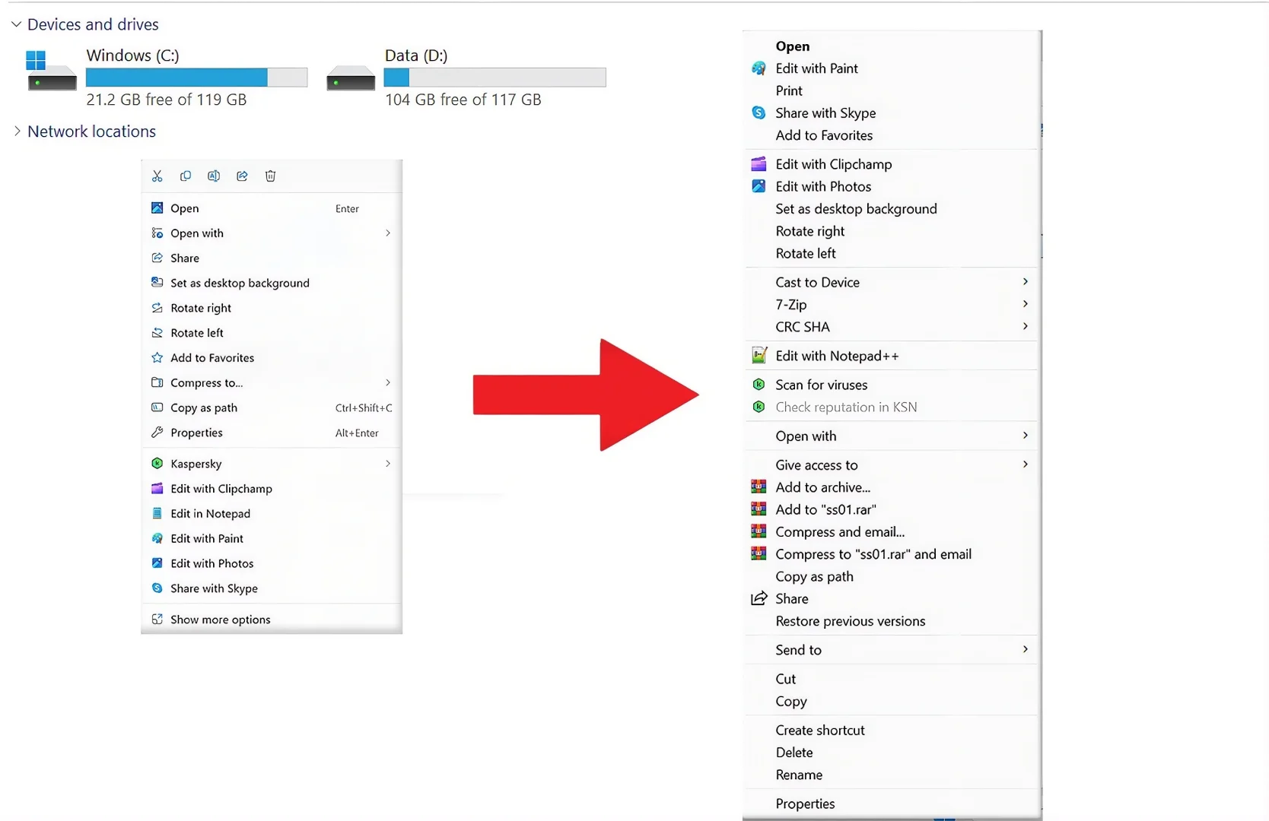Click the "21.2 GB free of 119 GB" text
This screenshot has width=1269, height=821.
[x=167, y=100]
